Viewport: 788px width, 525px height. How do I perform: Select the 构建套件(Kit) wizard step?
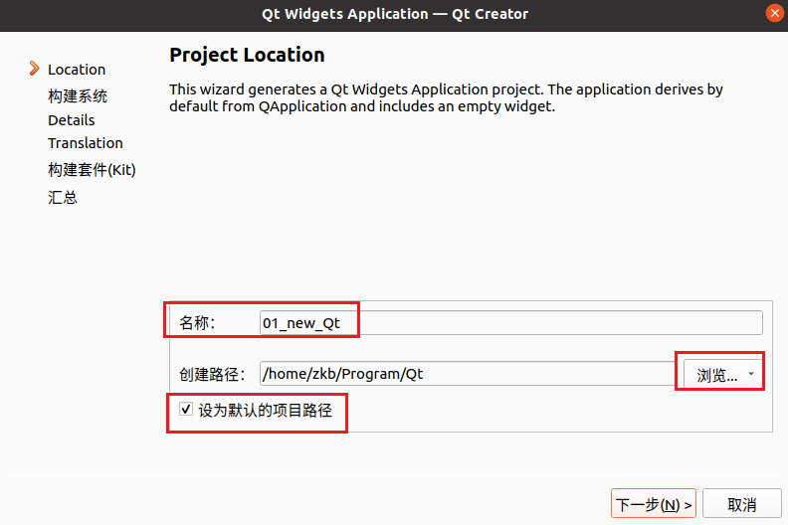(92, 170)
